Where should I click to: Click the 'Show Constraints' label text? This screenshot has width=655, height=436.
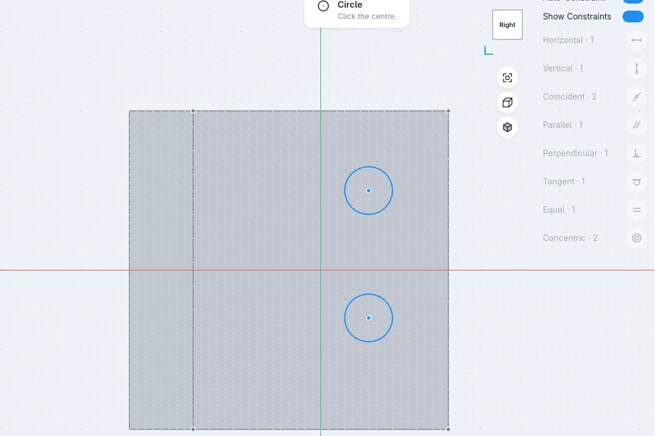(577, 16)
